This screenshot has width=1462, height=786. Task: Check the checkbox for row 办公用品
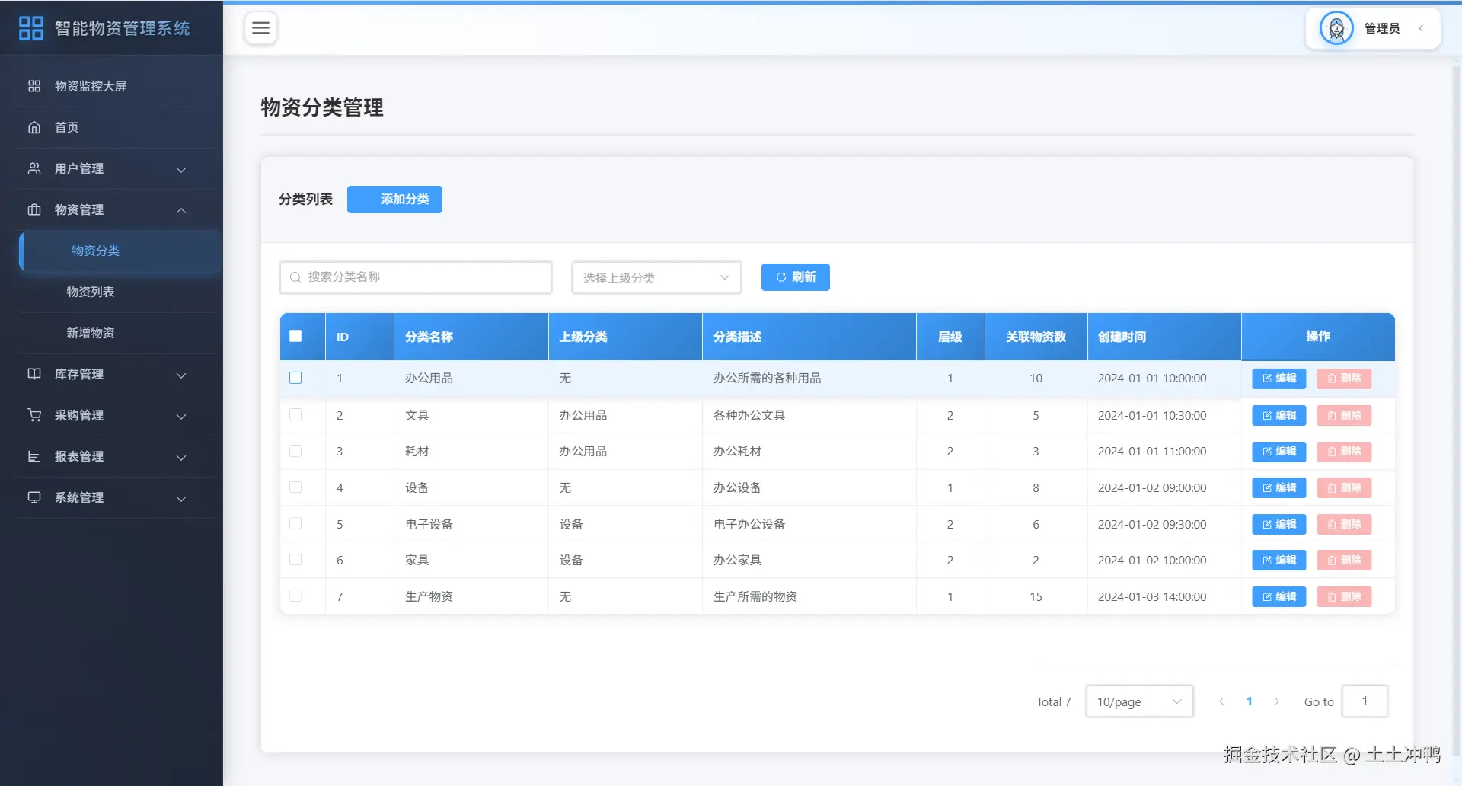(x=295, y=378)
